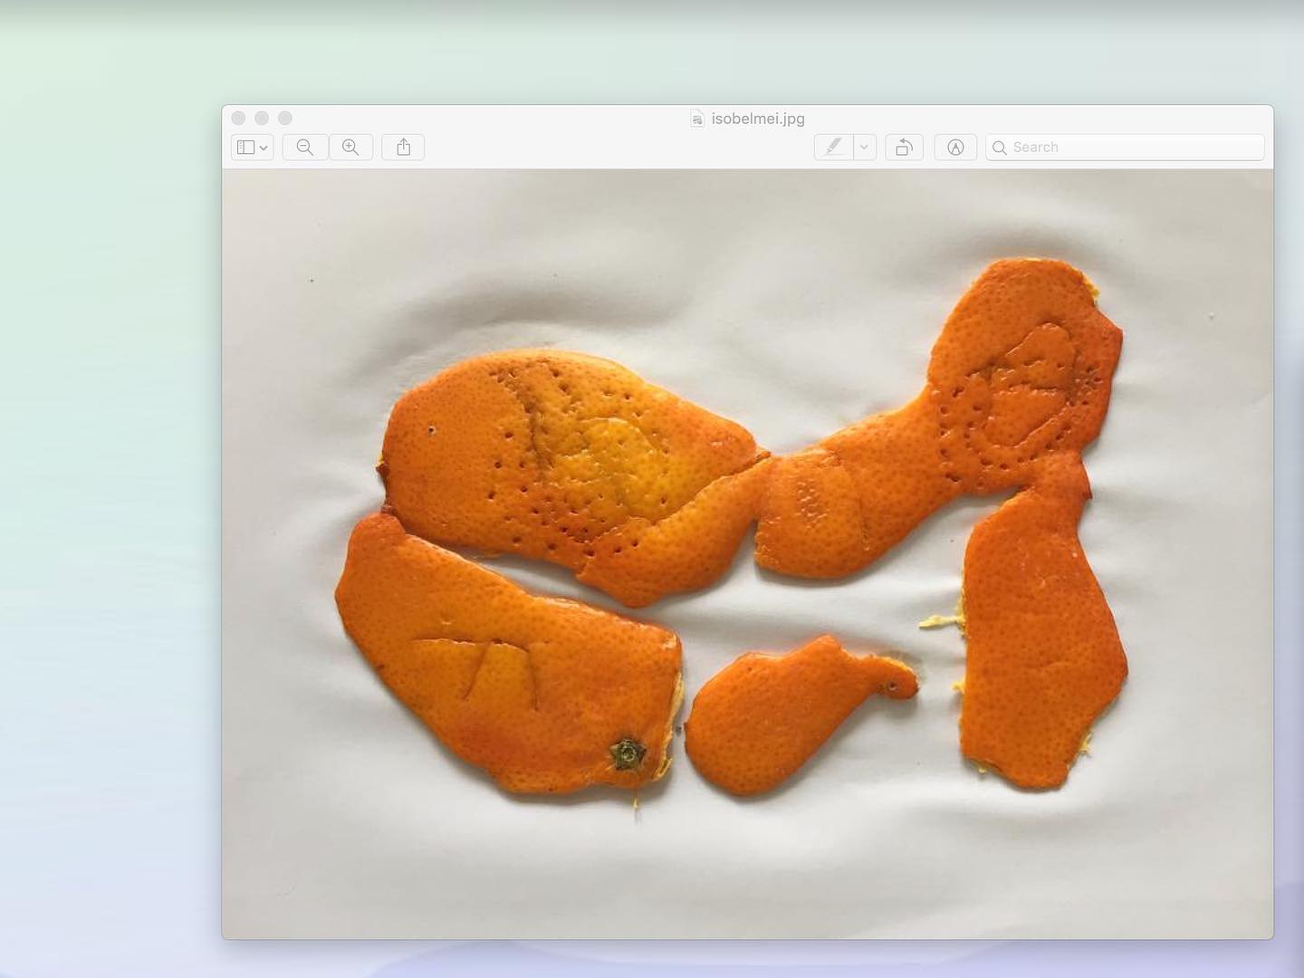The image size is (1304, 978).
Task: Rotate the image with Rotate button
Action: 904,148
